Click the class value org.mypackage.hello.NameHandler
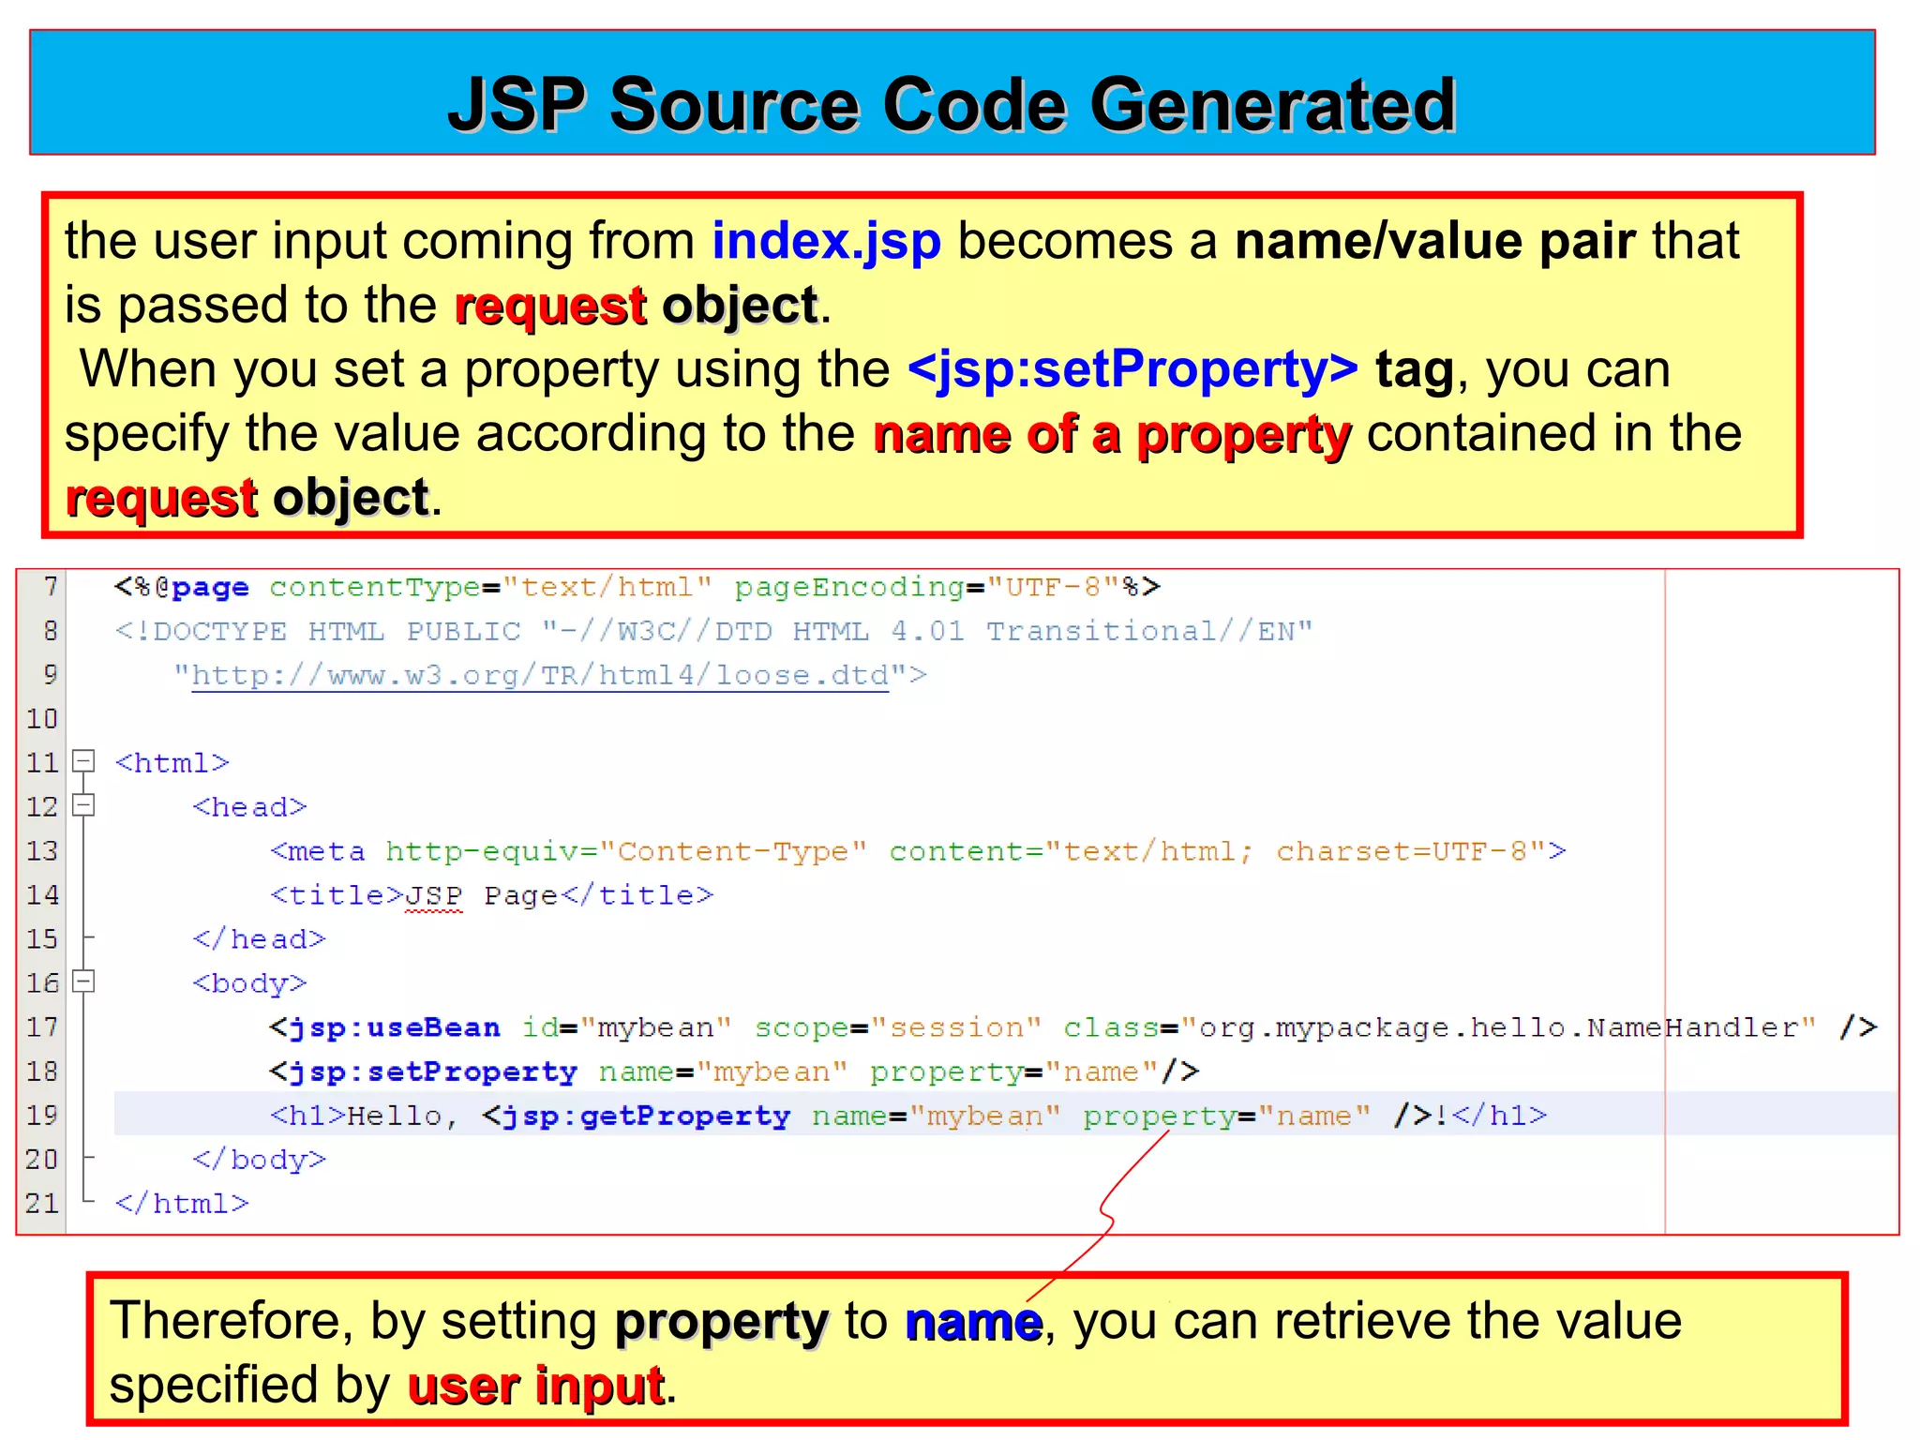The image size is (1920, 1440). (x=1498, y=1028)
